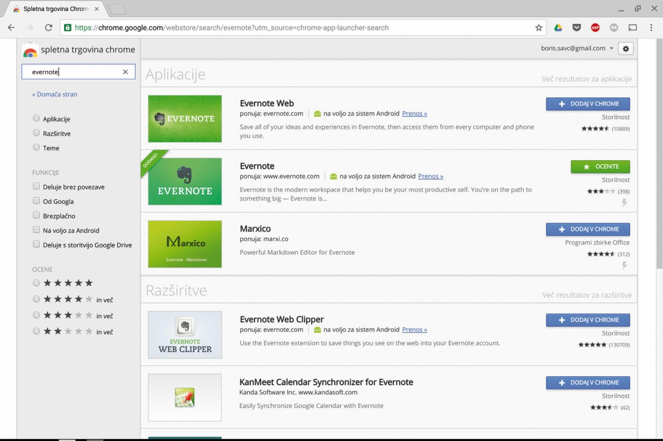Open the Evernote Web app thumbnail
663x441 pixels.
185,119
